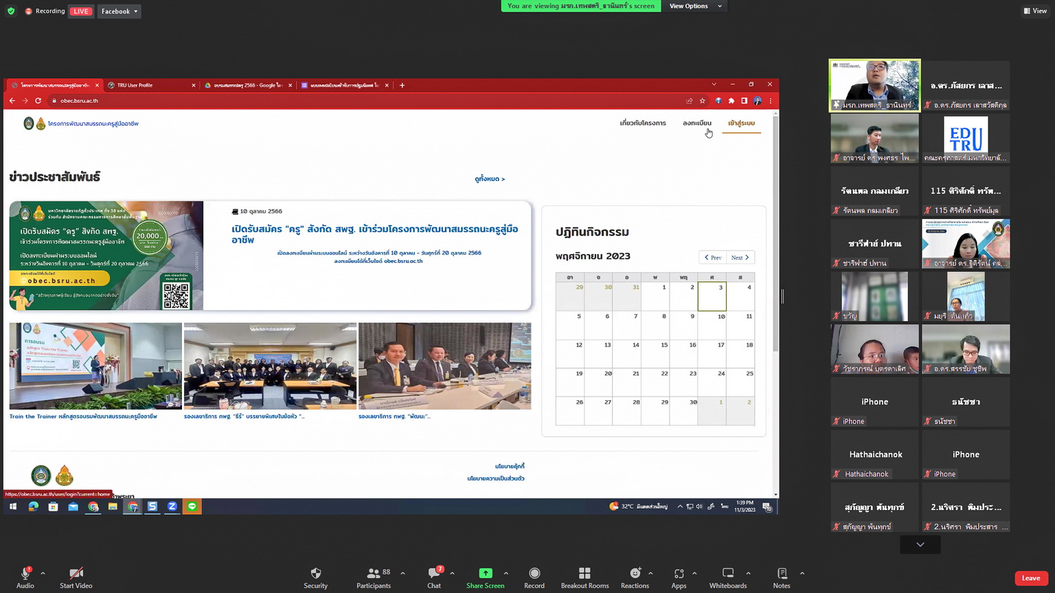The image size is (1055, 593).
Task: Click the File Explorer folder in shared taskbar
Action: [113, 507]
